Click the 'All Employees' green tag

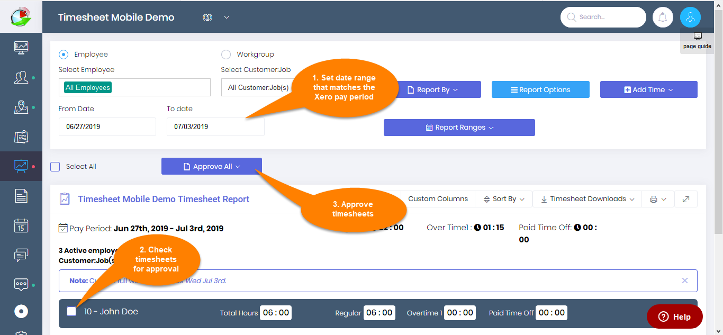88,87
